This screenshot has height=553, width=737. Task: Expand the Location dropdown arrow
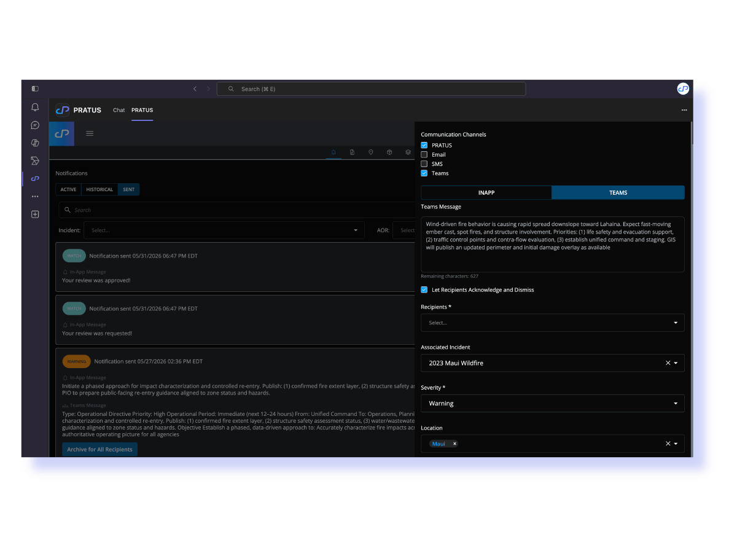pos(676,444)
